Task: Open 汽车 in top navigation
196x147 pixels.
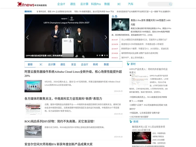Action: pos(131,4)
